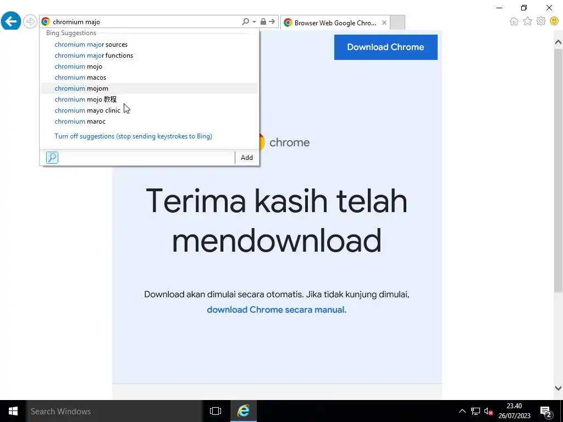Click the network tray icon
The image size is (563, 422).
pos(476,411)
